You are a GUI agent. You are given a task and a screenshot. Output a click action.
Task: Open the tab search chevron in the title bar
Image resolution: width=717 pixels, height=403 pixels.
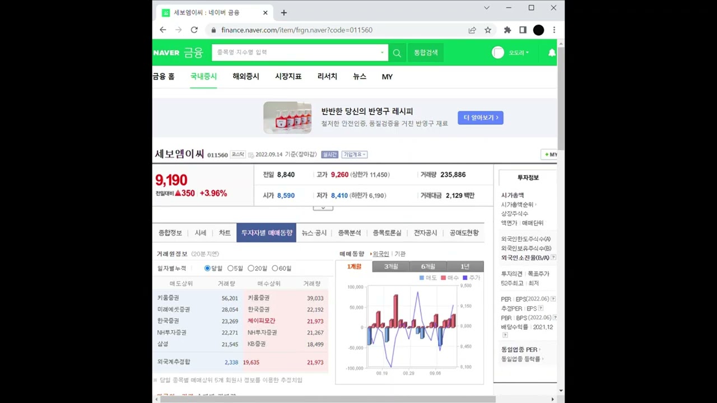tap(487, 8)
